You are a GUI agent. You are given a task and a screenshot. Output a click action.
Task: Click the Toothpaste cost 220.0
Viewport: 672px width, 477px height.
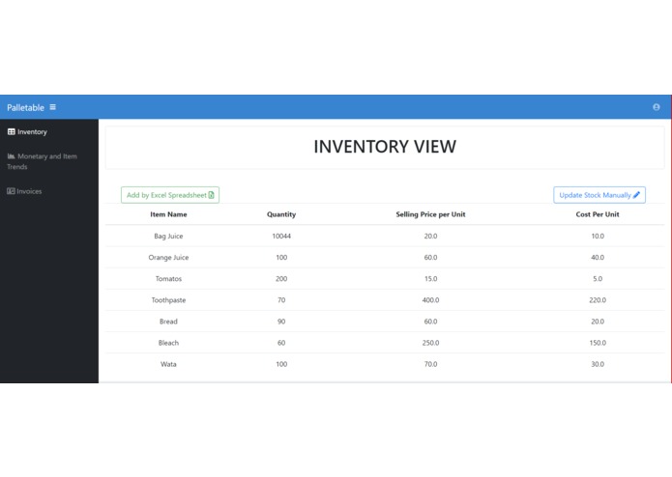598,300
